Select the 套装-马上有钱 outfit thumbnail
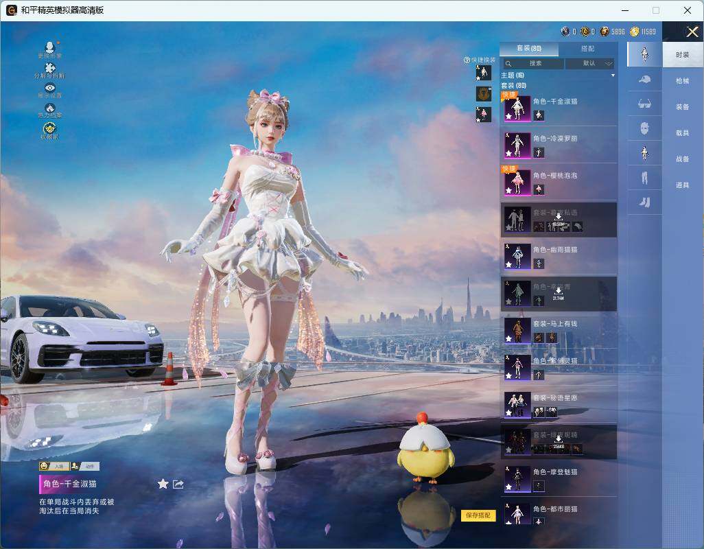This screenshot has height=549, width=704. (x=517, y=330)
